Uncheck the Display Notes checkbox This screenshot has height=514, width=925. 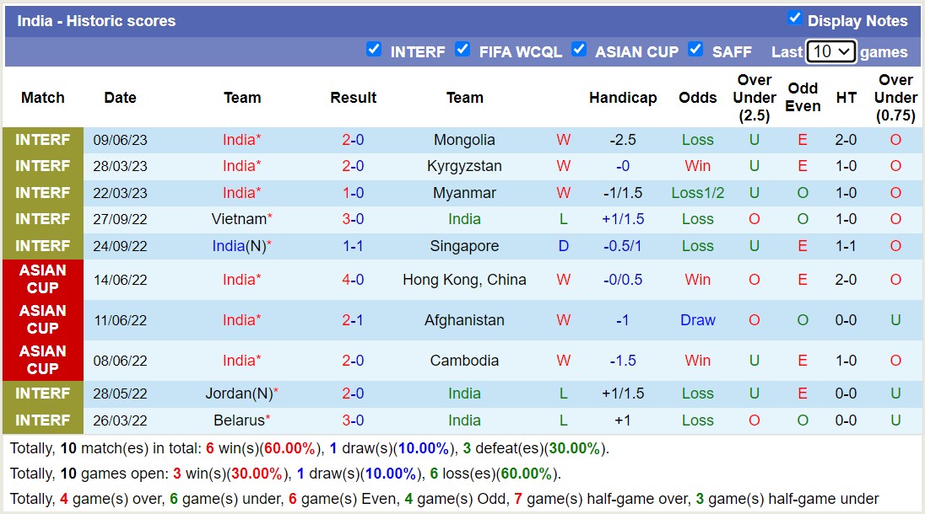coord(794,19)
